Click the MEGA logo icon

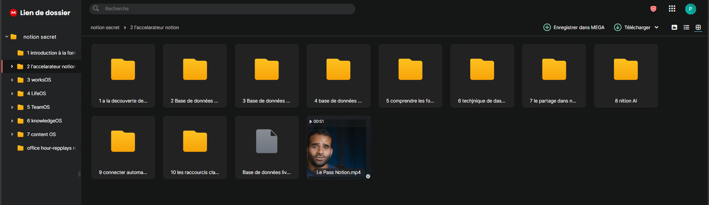click(13, 13)
